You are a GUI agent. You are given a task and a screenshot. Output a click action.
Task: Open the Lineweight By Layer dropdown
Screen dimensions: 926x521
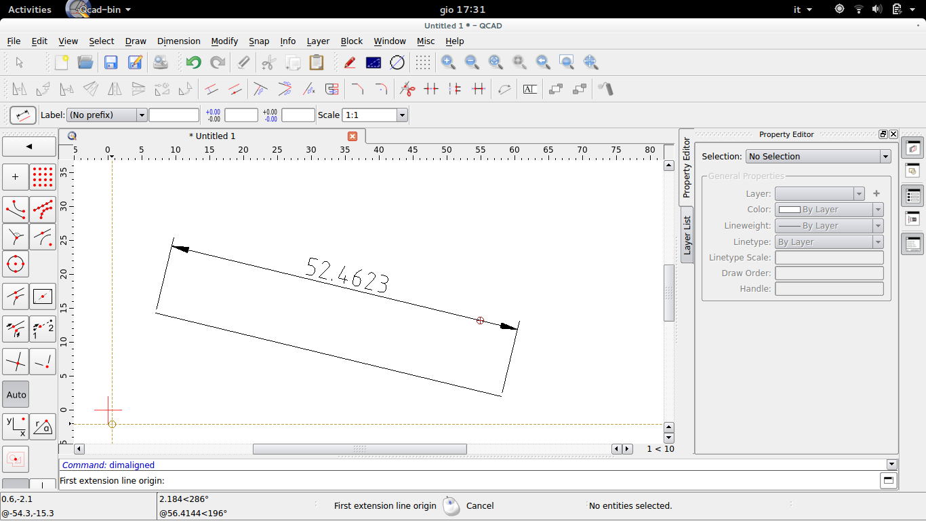tap(829, 226)
